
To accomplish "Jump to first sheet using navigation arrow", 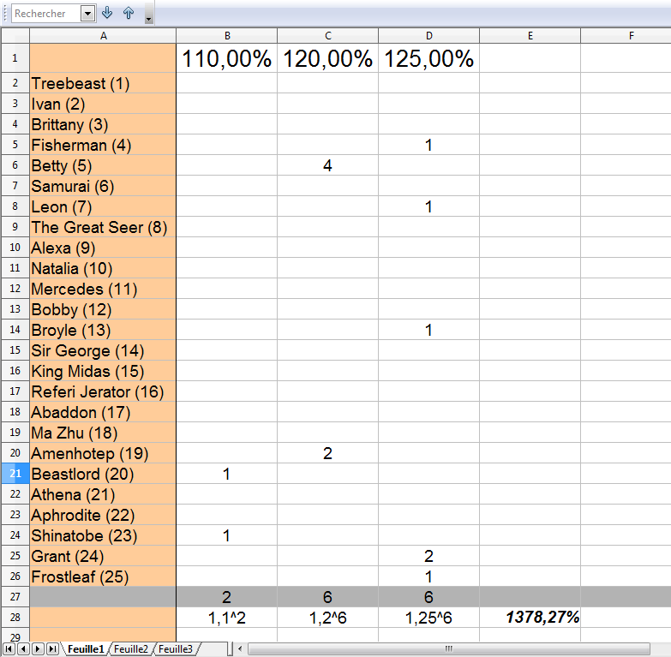I will pyautogui.click(x=9, y=649).
